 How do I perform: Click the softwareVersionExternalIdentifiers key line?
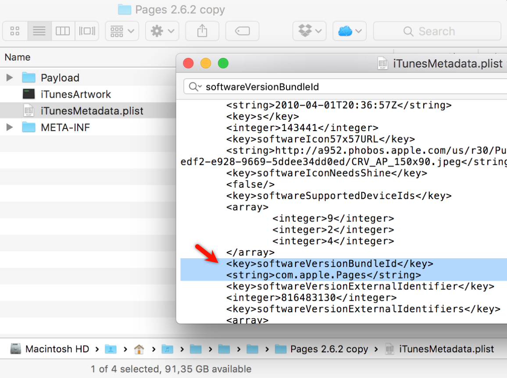point(363,309)
